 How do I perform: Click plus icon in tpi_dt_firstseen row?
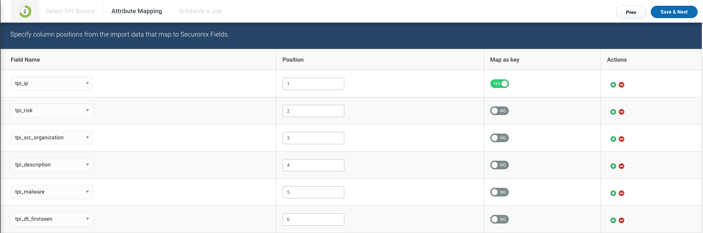click(613, 220)
